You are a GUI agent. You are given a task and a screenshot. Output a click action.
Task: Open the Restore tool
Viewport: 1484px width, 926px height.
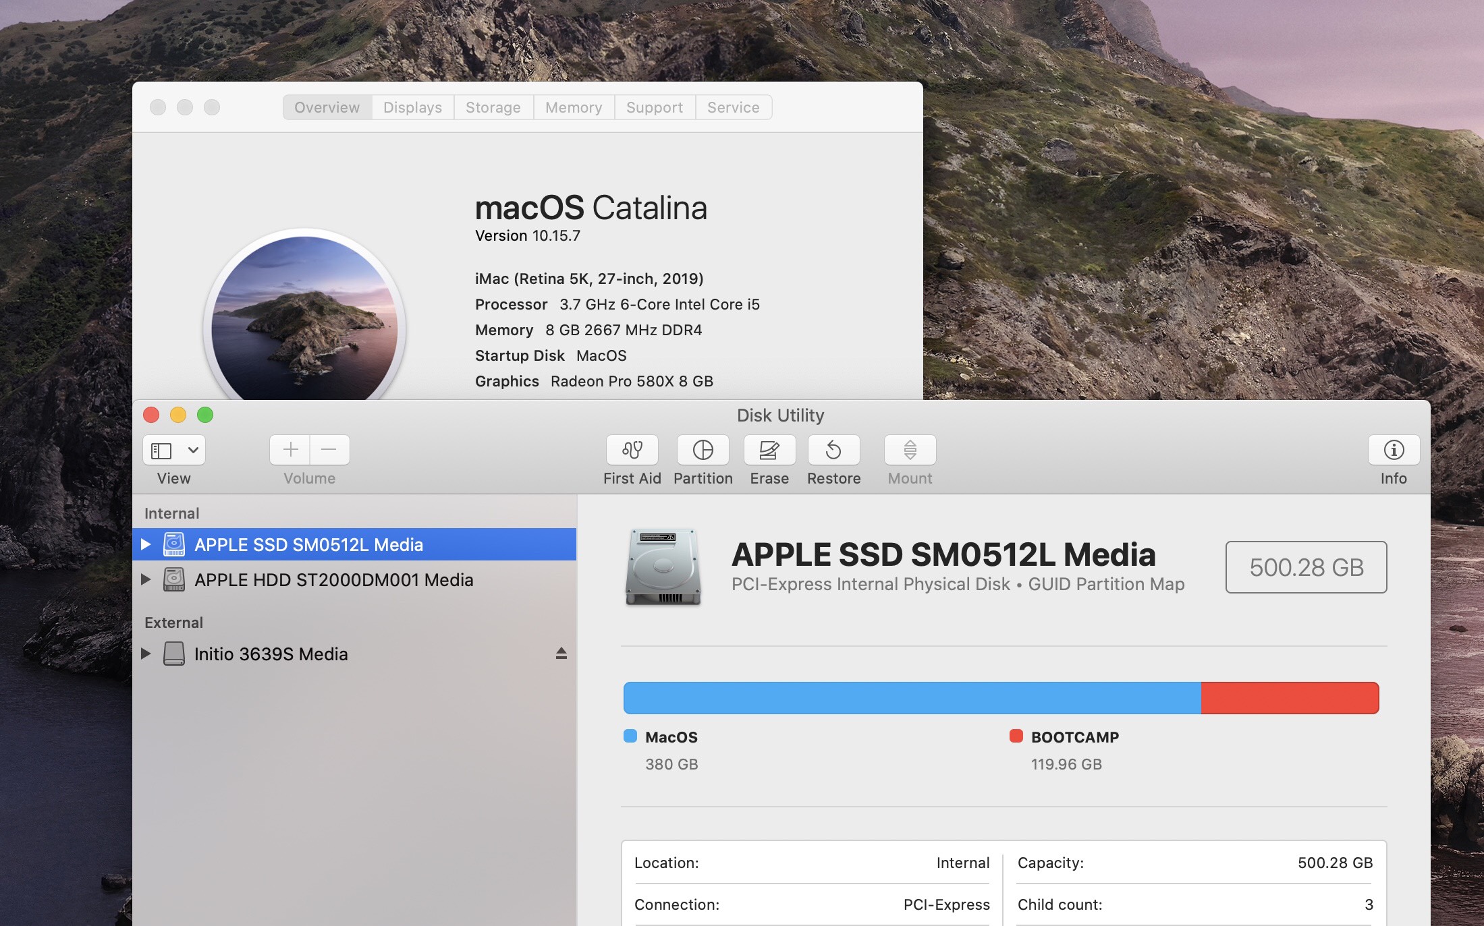pyautogui.click(x=833, y=450)
